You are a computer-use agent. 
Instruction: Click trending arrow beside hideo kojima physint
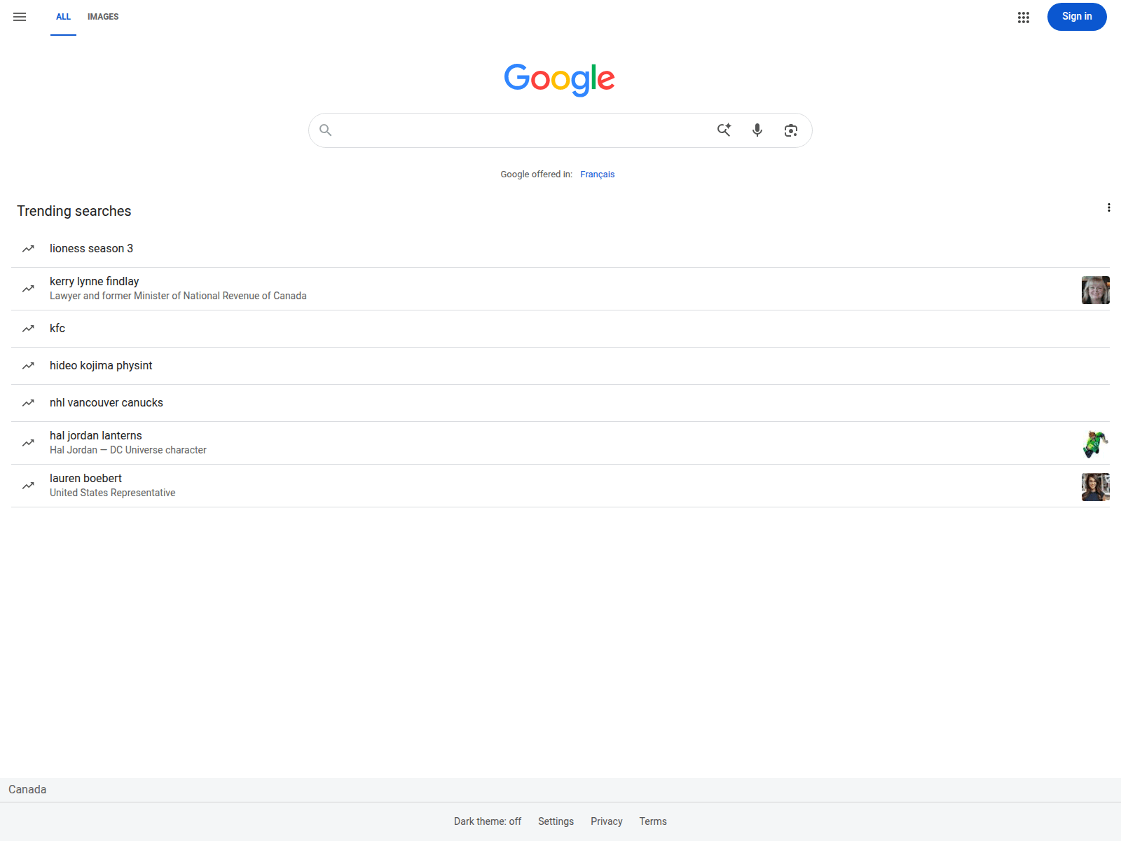[28, 366]
